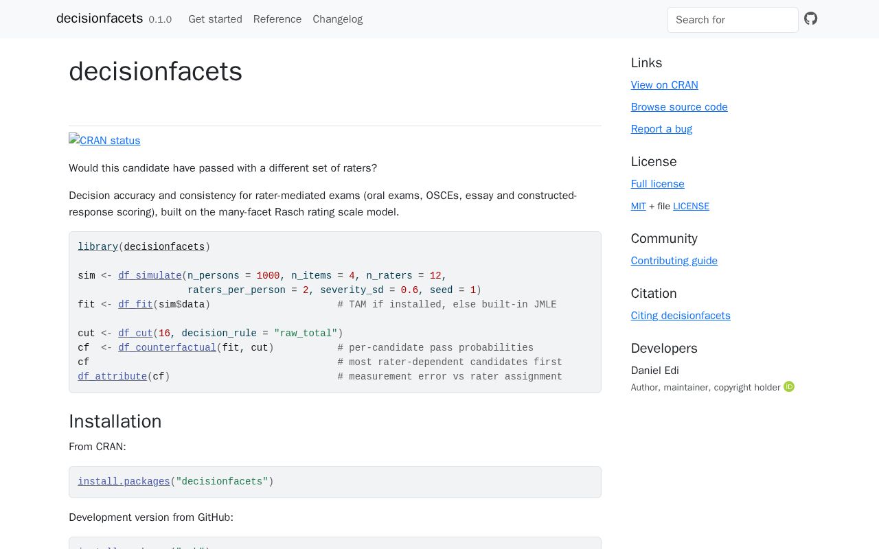879x549 pixels.
Task: Open the LICENSE file link
Action: pyautogui.click(x=691, y=206)
